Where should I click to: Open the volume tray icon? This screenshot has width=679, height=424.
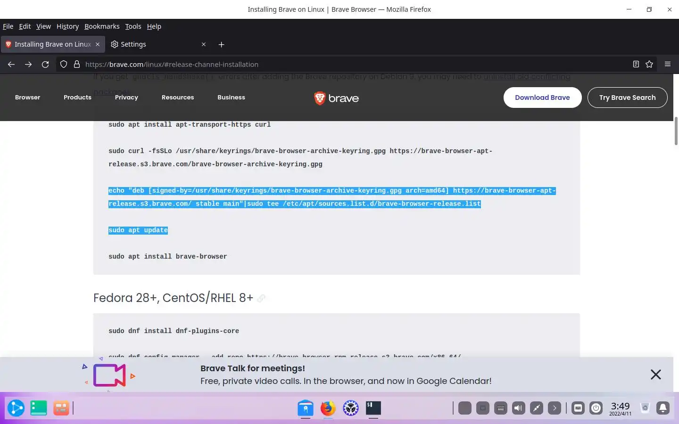click(x=519, y=408)
